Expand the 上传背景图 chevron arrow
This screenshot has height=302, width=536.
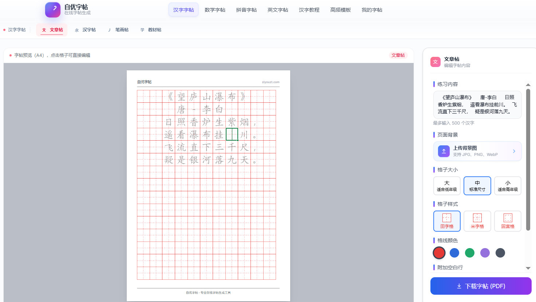coord(514,151)
